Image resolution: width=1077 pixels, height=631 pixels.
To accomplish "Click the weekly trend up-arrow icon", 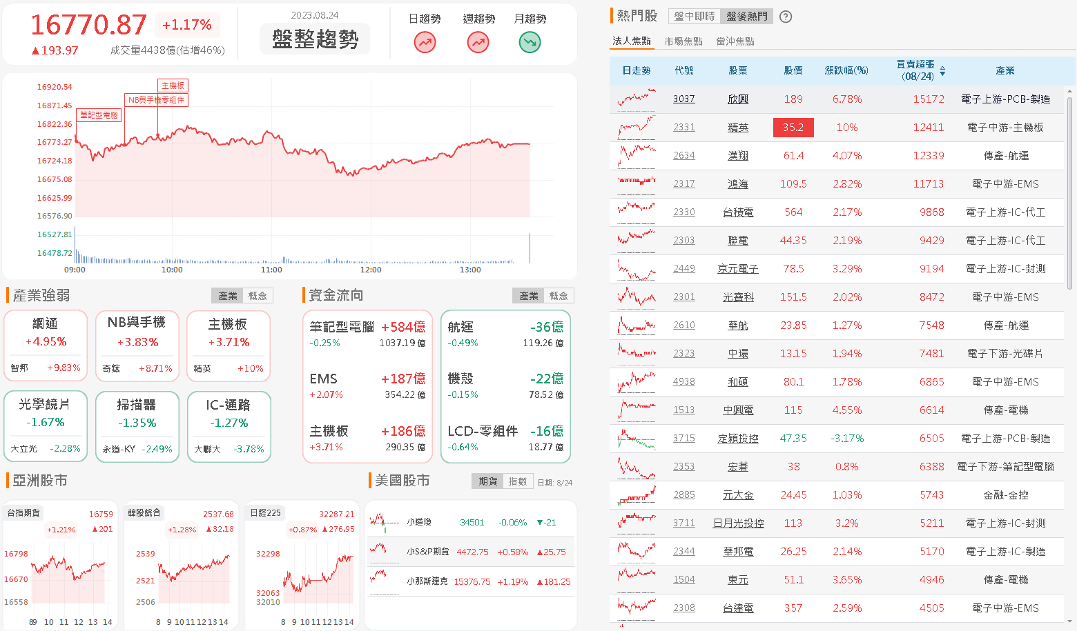I will tap(478, 43).
